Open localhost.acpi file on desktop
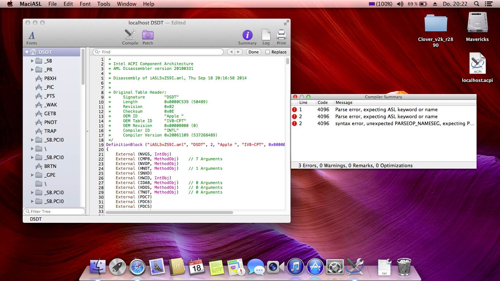This screenshot has width=500, height=281. point(477,65)
